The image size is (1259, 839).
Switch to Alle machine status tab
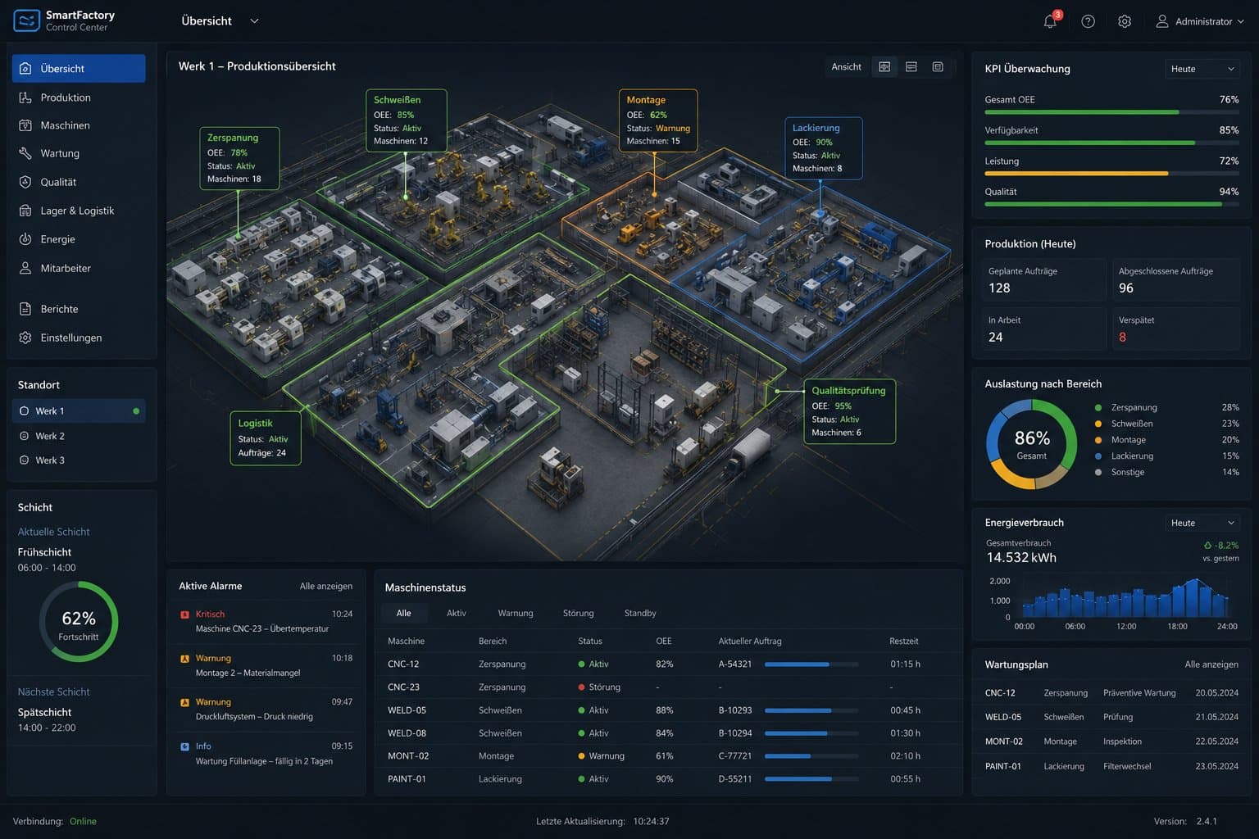tap(404, 613)
